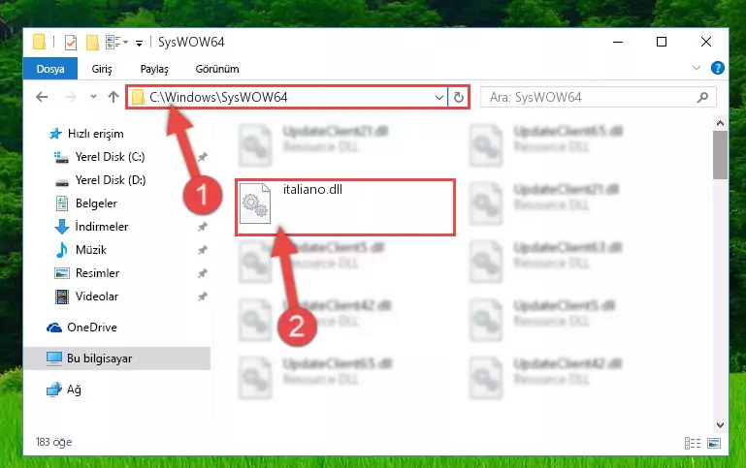Click the address bar path C:\Windows\SysWOW64
Viewport: 746px width, 468px height.
coord(218,98)
